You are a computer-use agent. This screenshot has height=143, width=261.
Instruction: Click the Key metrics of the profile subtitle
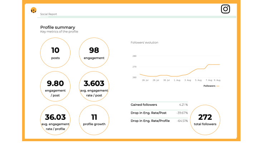point(59,32)
